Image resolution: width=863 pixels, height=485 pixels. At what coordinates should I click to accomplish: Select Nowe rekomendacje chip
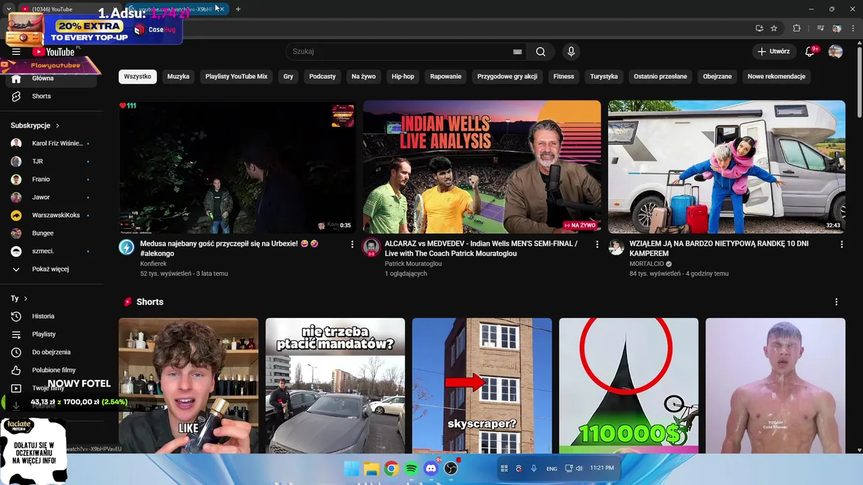777,77
